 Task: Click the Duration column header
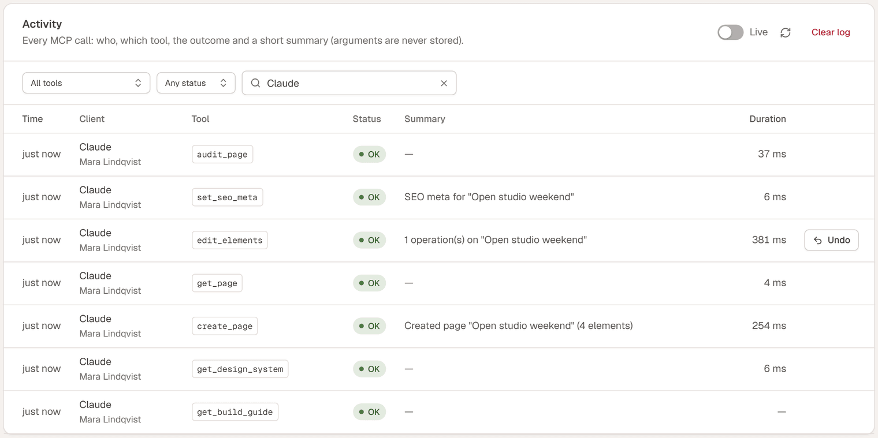click(x=768, y=119)
